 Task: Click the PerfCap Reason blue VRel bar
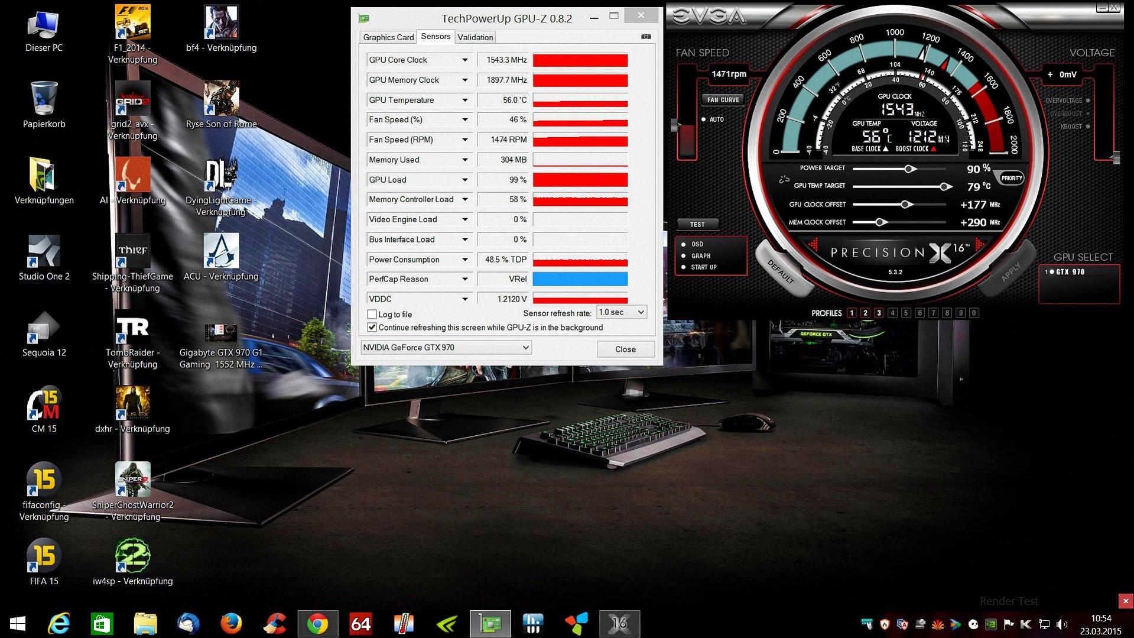580,279
